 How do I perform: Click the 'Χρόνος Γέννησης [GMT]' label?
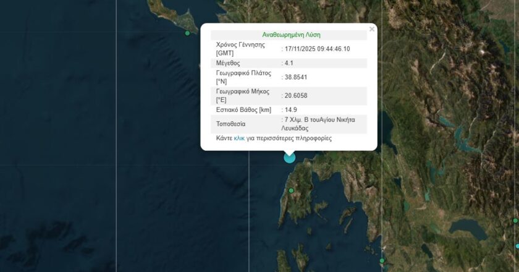pos(240,49)
